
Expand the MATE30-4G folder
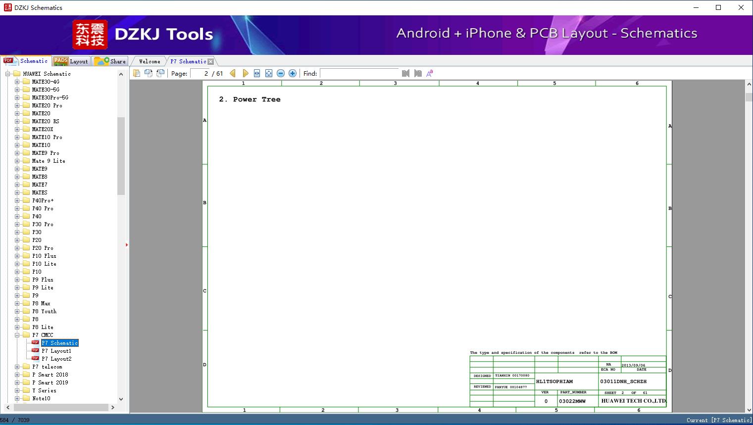(17, 82)
